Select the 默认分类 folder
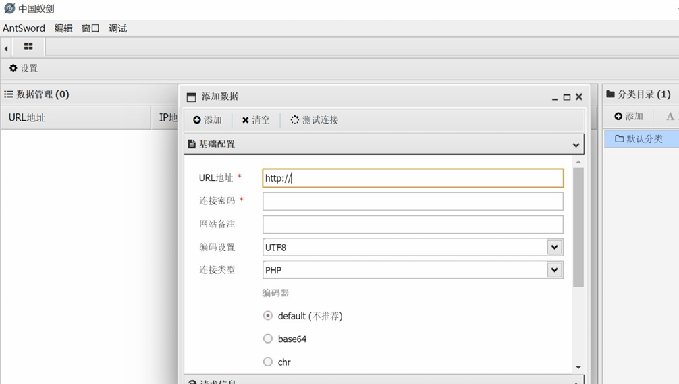 tap(639, 139)
